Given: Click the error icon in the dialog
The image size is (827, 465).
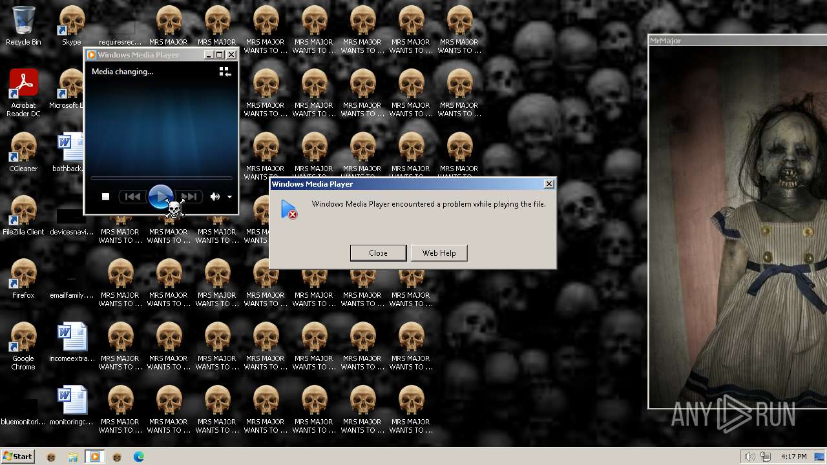Looking at the screenshot, I should tap(289, 209).
